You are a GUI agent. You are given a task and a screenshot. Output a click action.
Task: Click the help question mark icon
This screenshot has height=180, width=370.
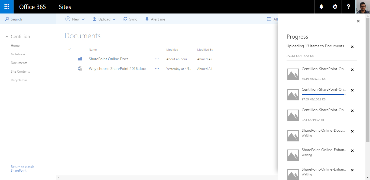[348, 7]
